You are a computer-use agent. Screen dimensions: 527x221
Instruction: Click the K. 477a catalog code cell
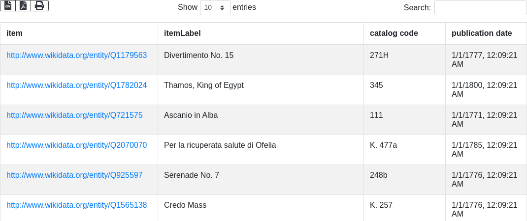(383, 145)
